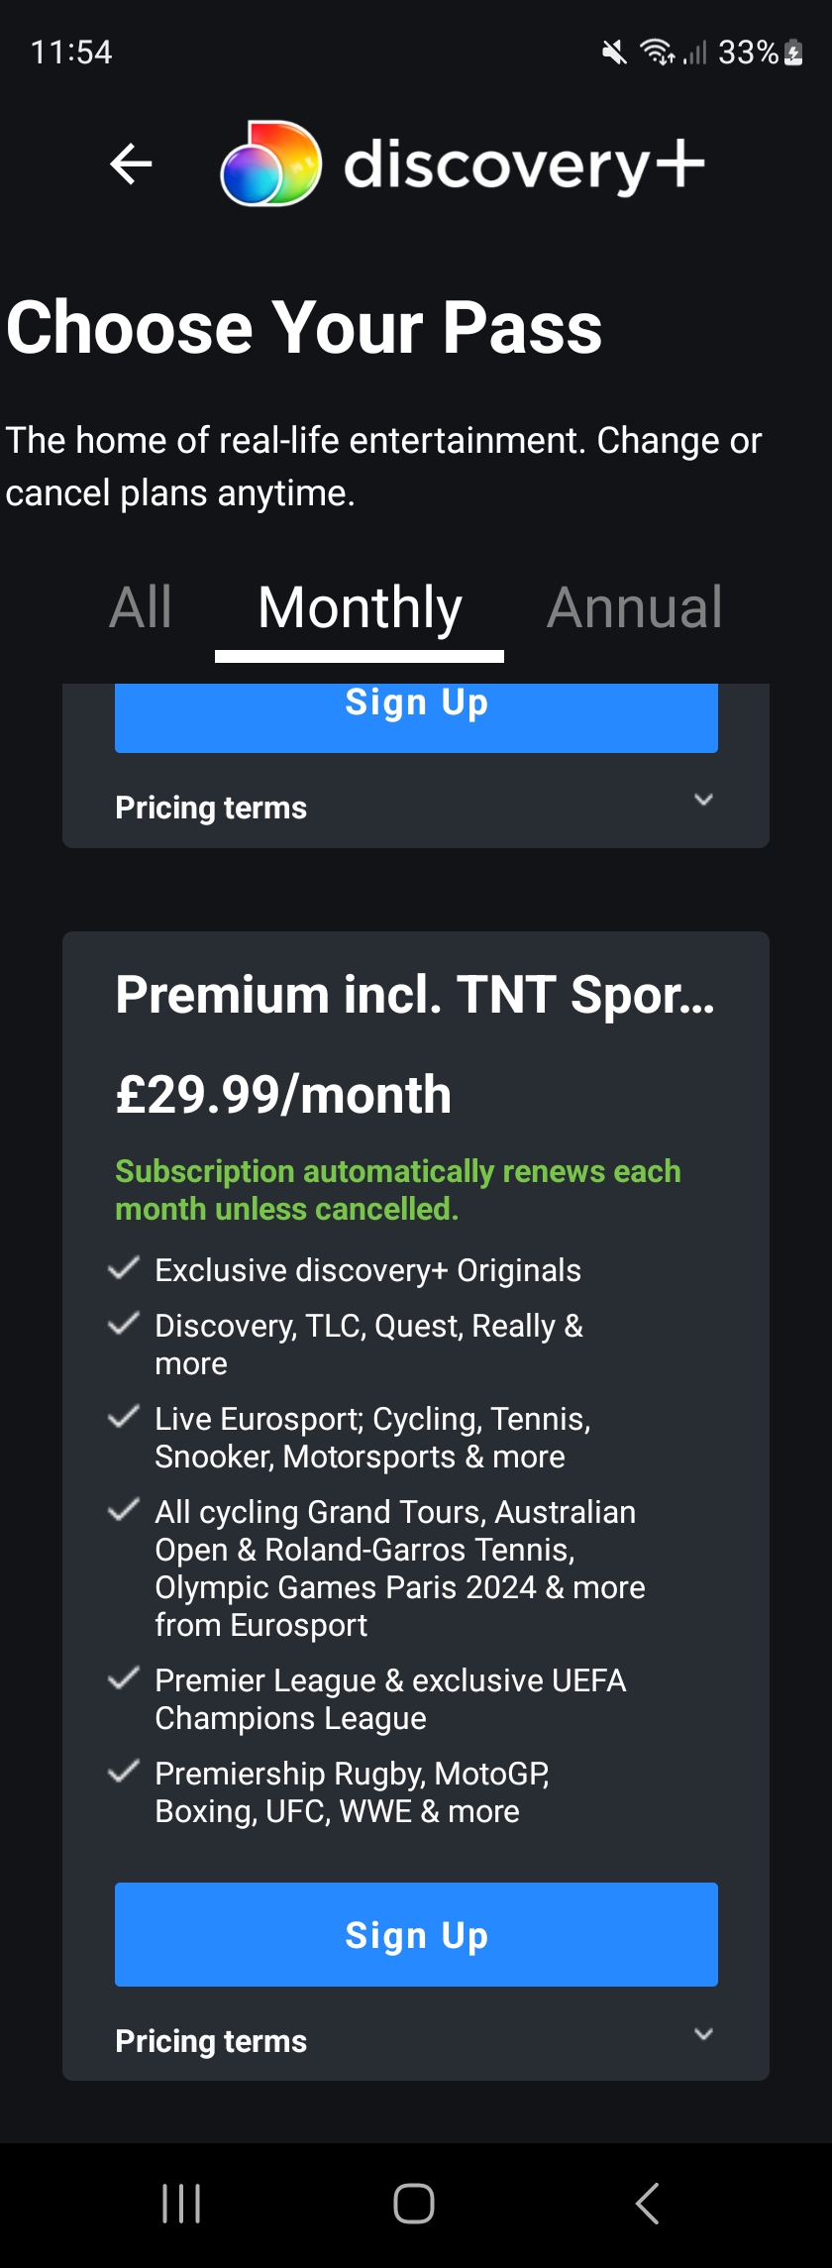Sign Up for the Premium TNT Sports plan
This screenshot has height=2268, width=832.
416,1934
